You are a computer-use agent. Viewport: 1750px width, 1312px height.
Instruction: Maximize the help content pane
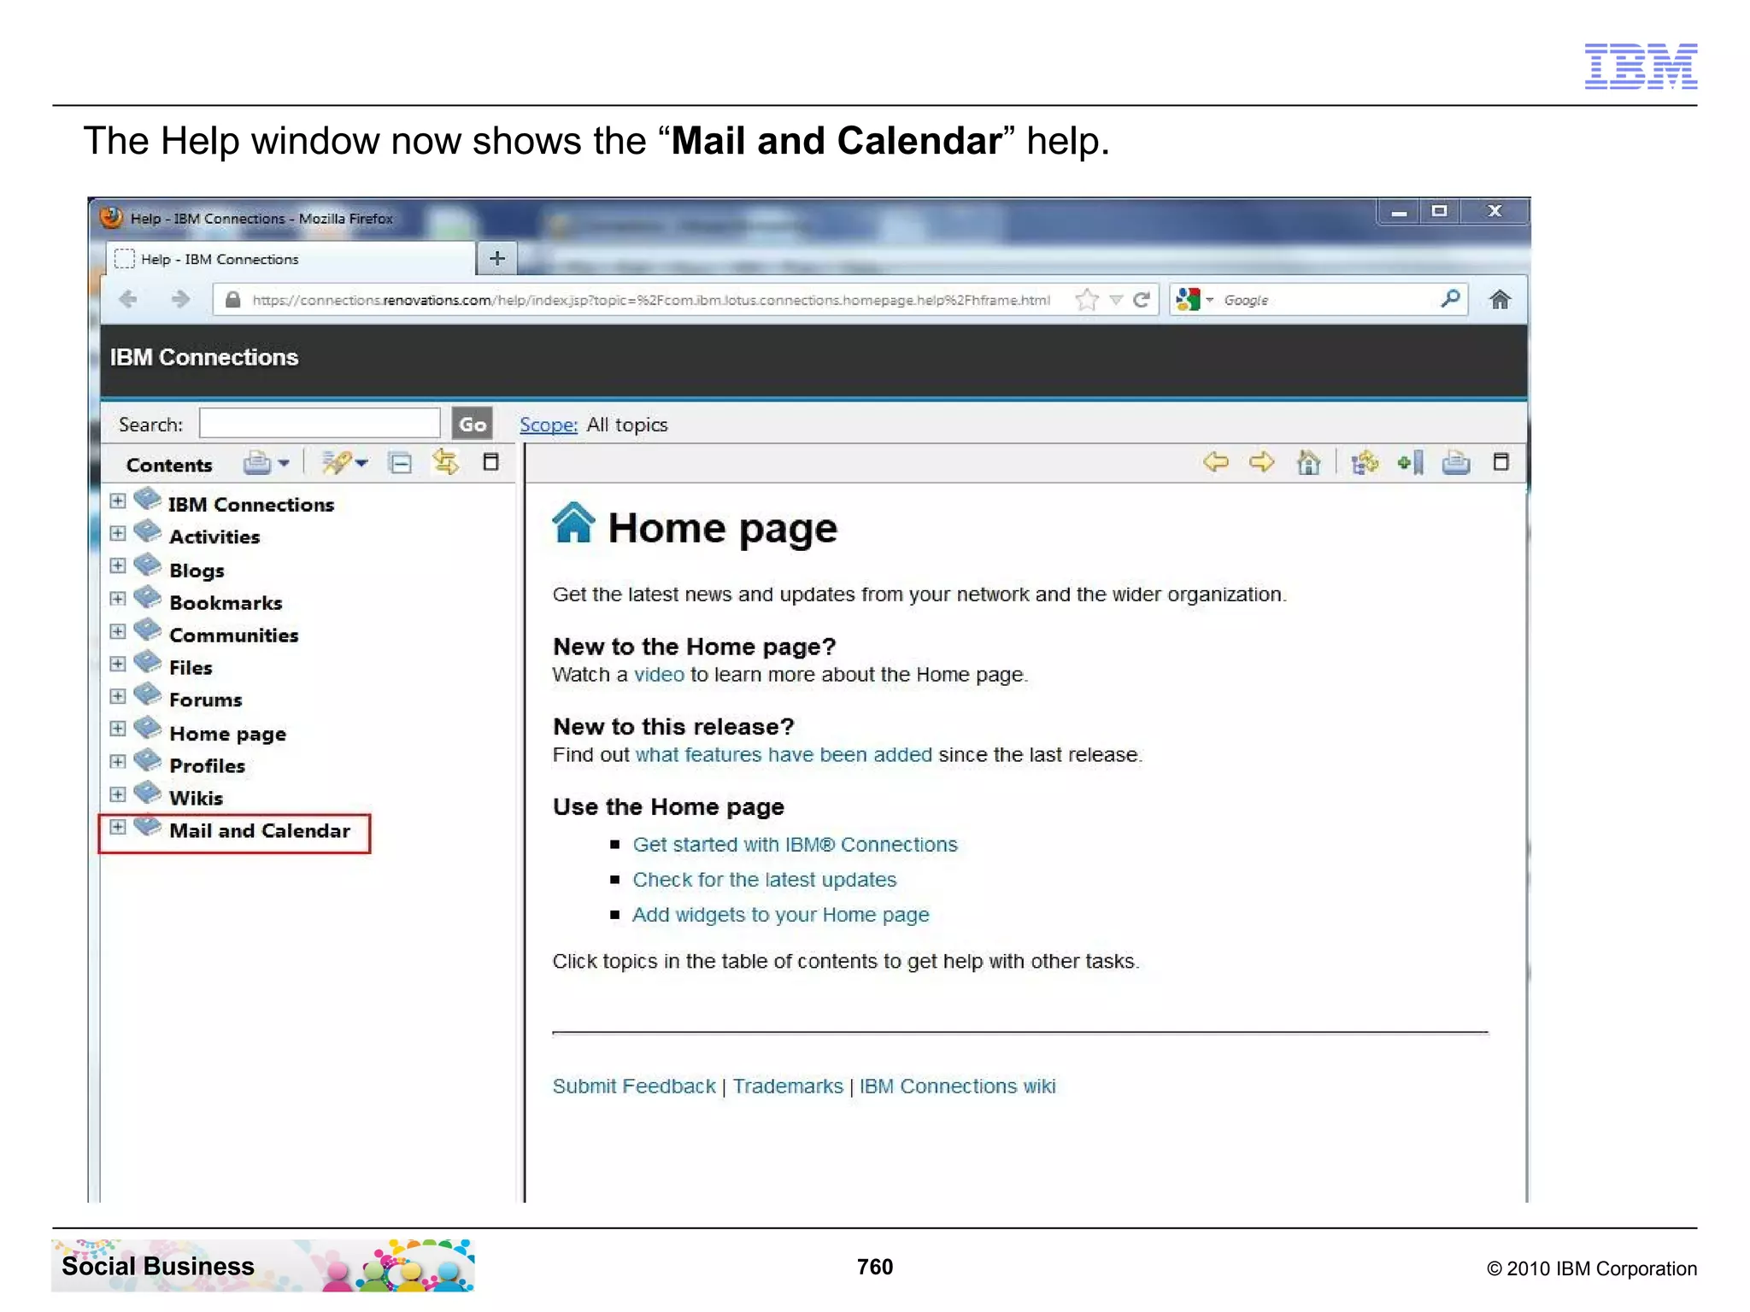[x=1500, y=462]
